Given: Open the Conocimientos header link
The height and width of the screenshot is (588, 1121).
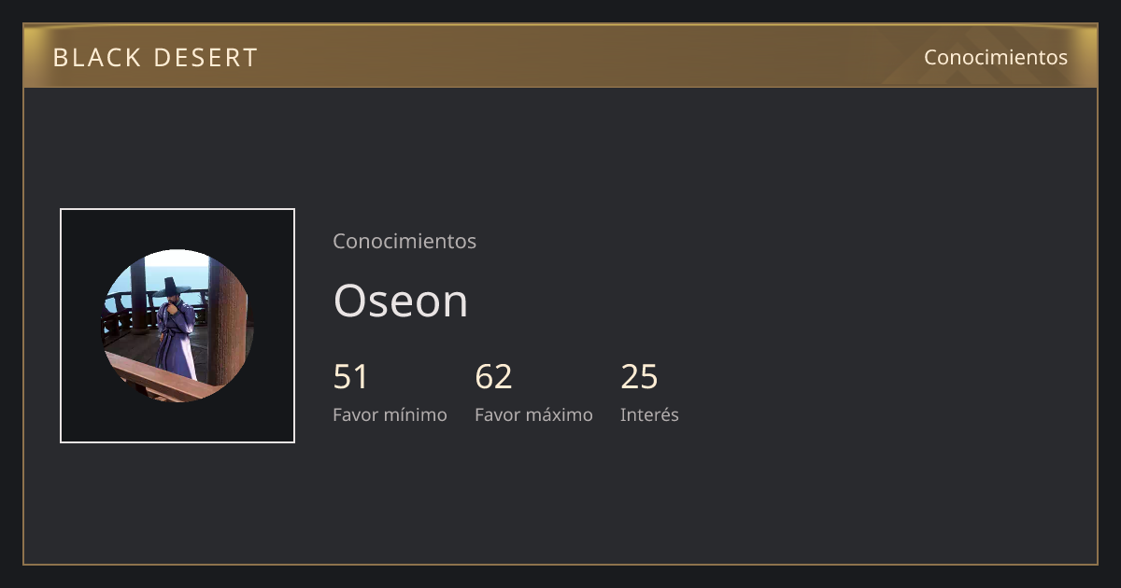Looking at the screenshot, I should (x=996, y=57).
